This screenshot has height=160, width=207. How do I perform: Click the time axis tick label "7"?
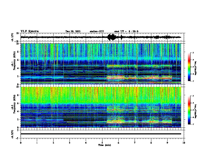tap(135, 143)
